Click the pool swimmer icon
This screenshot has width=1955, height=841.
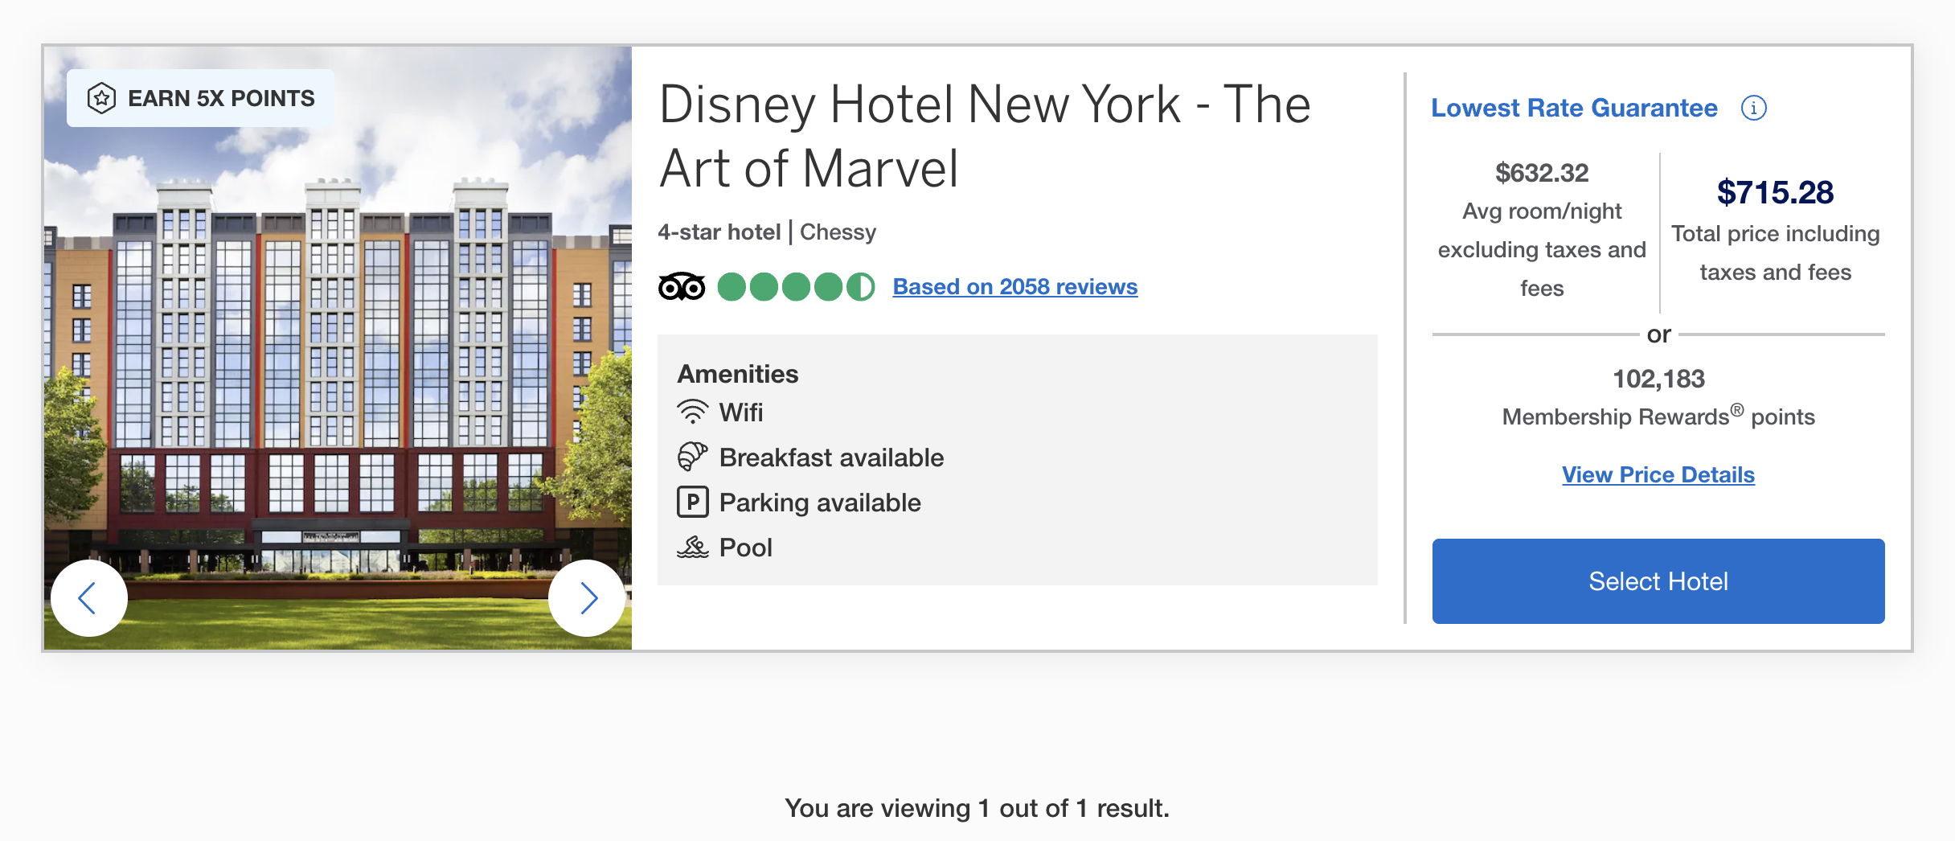(692, 548)
